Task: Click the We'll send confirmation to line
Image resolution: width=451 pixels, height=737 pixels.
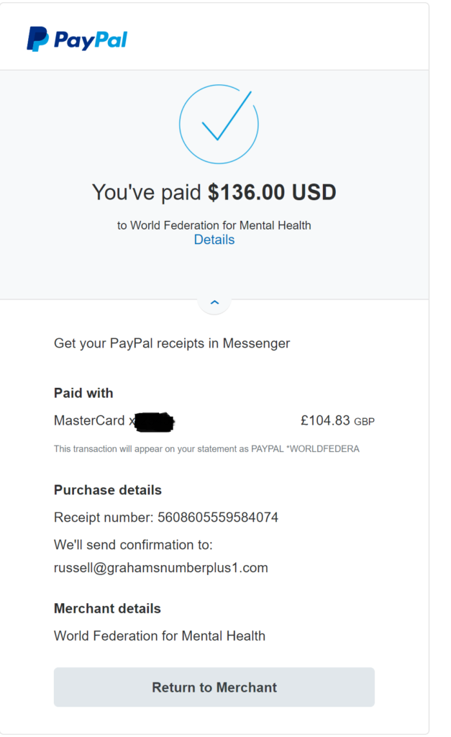Action: point(133,545)
